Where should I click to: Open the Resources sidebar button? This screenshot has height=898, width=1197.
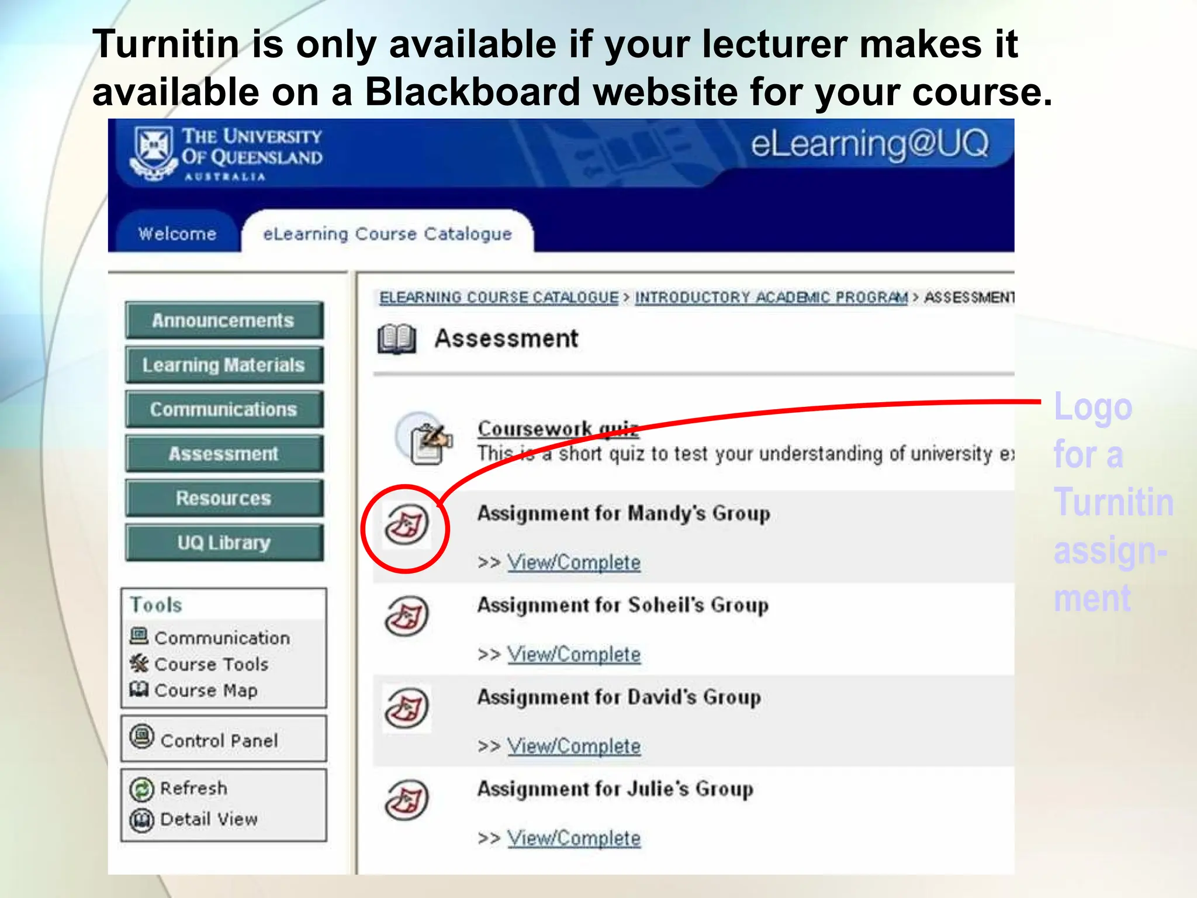click(224, 498)
